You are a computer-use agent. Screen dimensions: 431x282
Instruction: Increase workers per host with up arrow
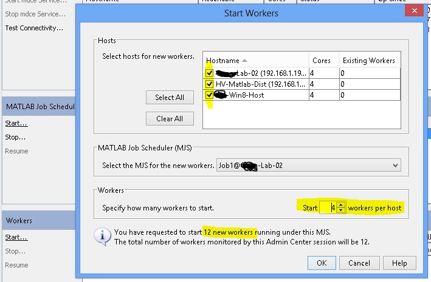click(341, 205)
